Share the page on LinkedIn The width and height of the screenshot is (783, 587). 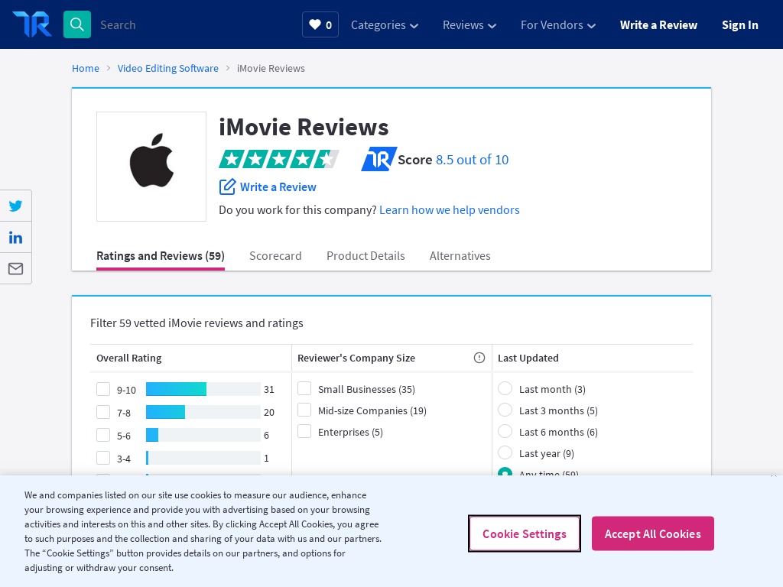pyautogui.click(x=15, y=237)
